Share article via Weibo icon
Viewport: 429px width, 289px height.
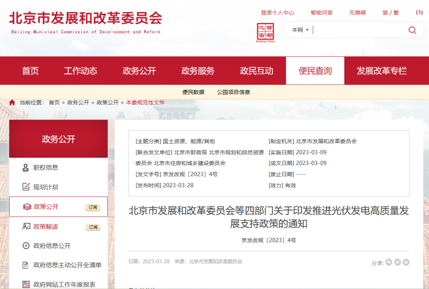click(x=397, y=262)
